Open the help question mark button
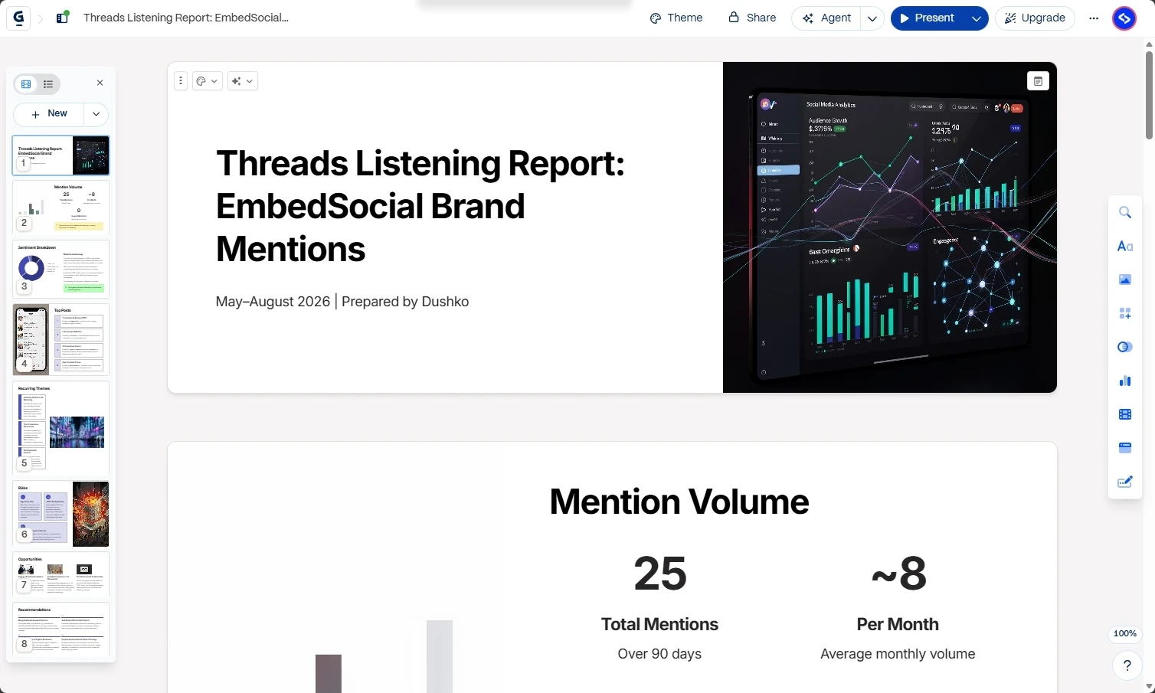The width and height of the screenshot is (1155, 693). 1127,665
